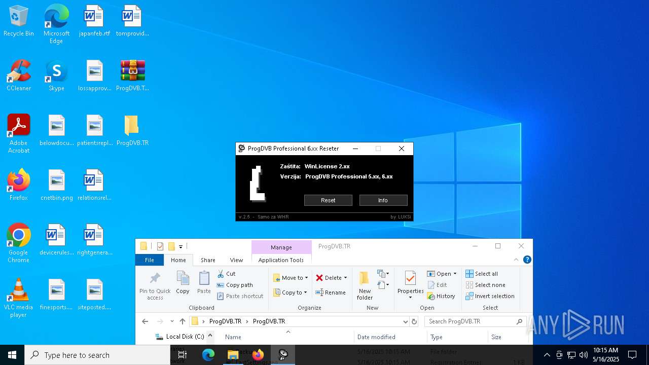Screen dimensions: 649x365
Task: Refresh the Explorer folder view
Action: [414, 321]
